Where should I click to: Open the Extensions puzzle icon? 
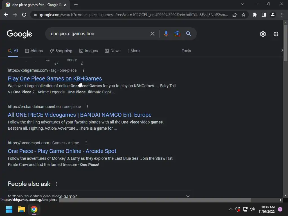tap(255, 15)
